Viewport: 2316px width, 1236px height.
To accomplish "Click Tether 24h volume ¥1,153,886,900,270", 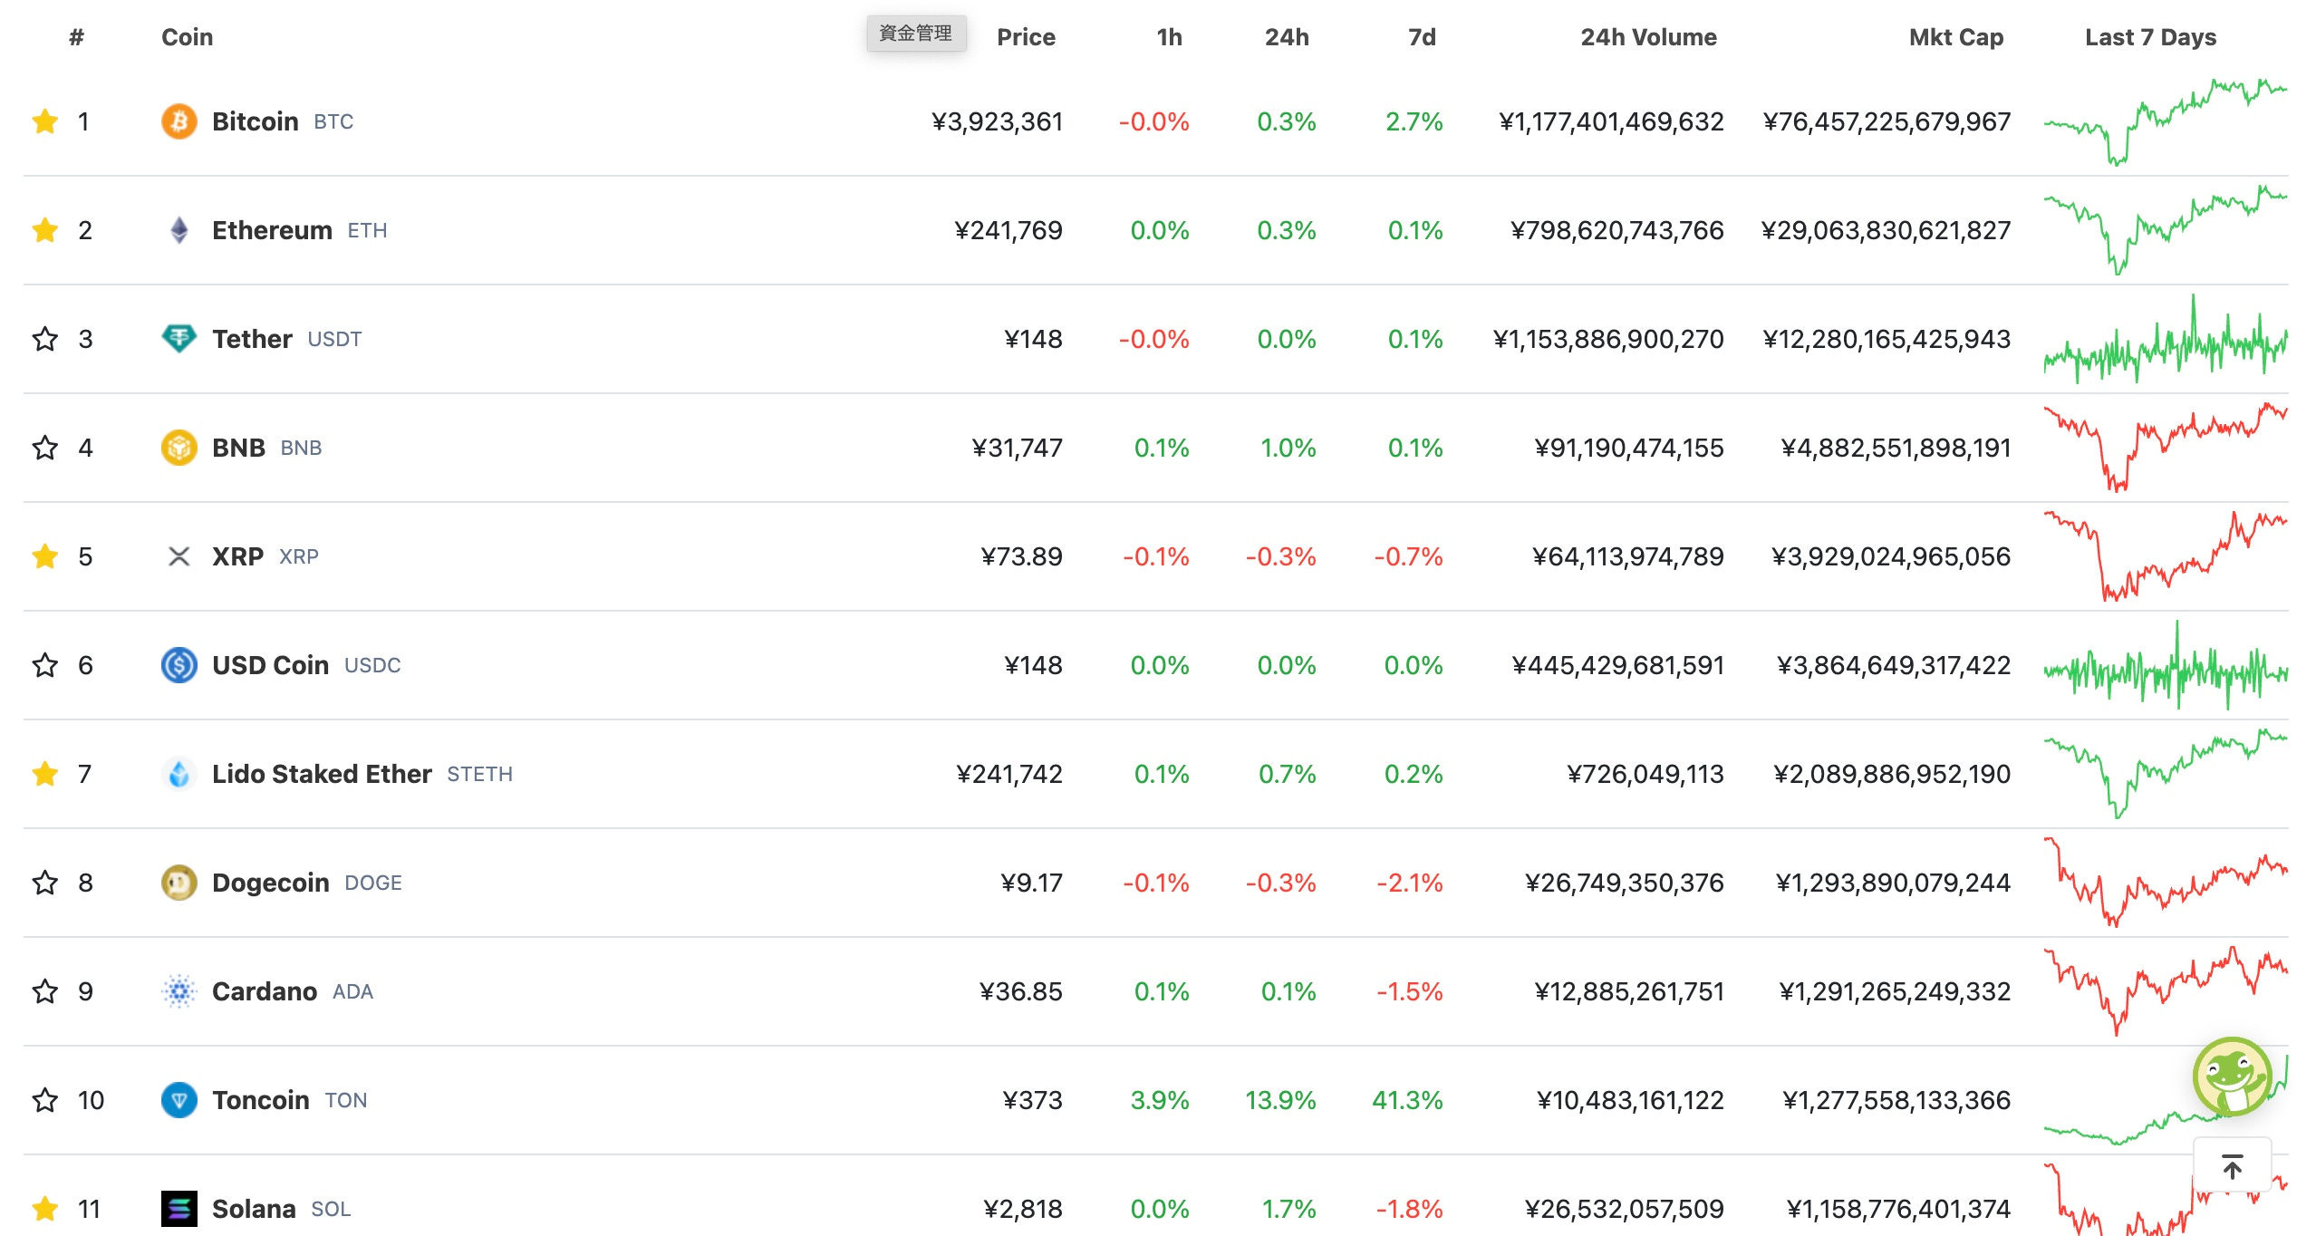I will 1608,339.
